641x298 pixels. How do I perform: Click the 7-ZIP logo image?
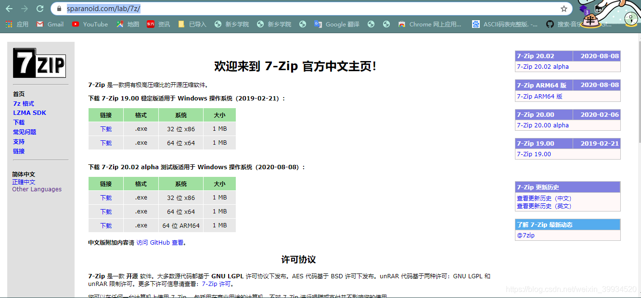[x=39, y=63]
